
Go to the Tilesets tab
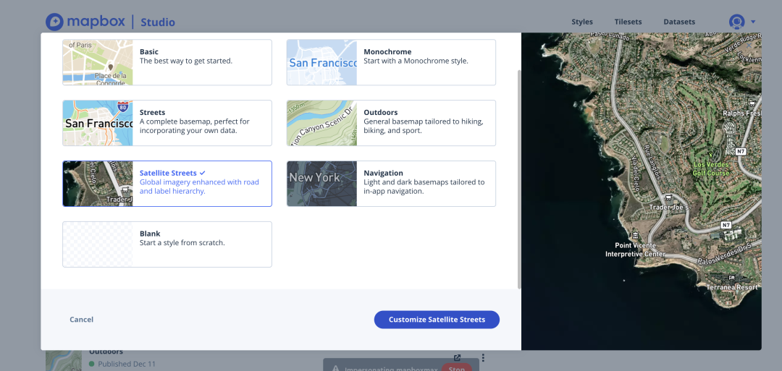click(628, 22)
